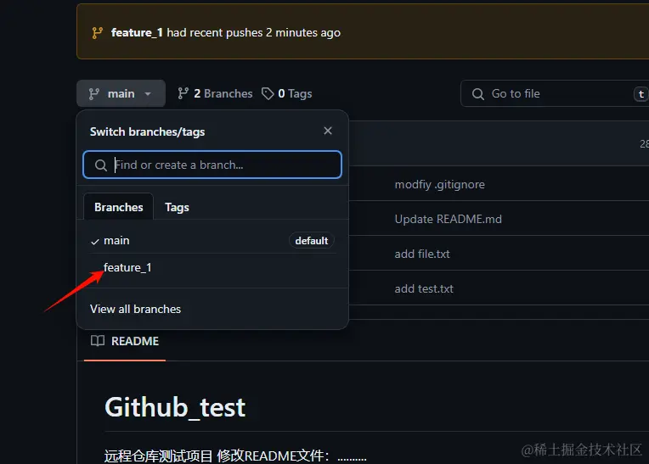
Task: Click the t shortcut key badge
Action: 641,94
